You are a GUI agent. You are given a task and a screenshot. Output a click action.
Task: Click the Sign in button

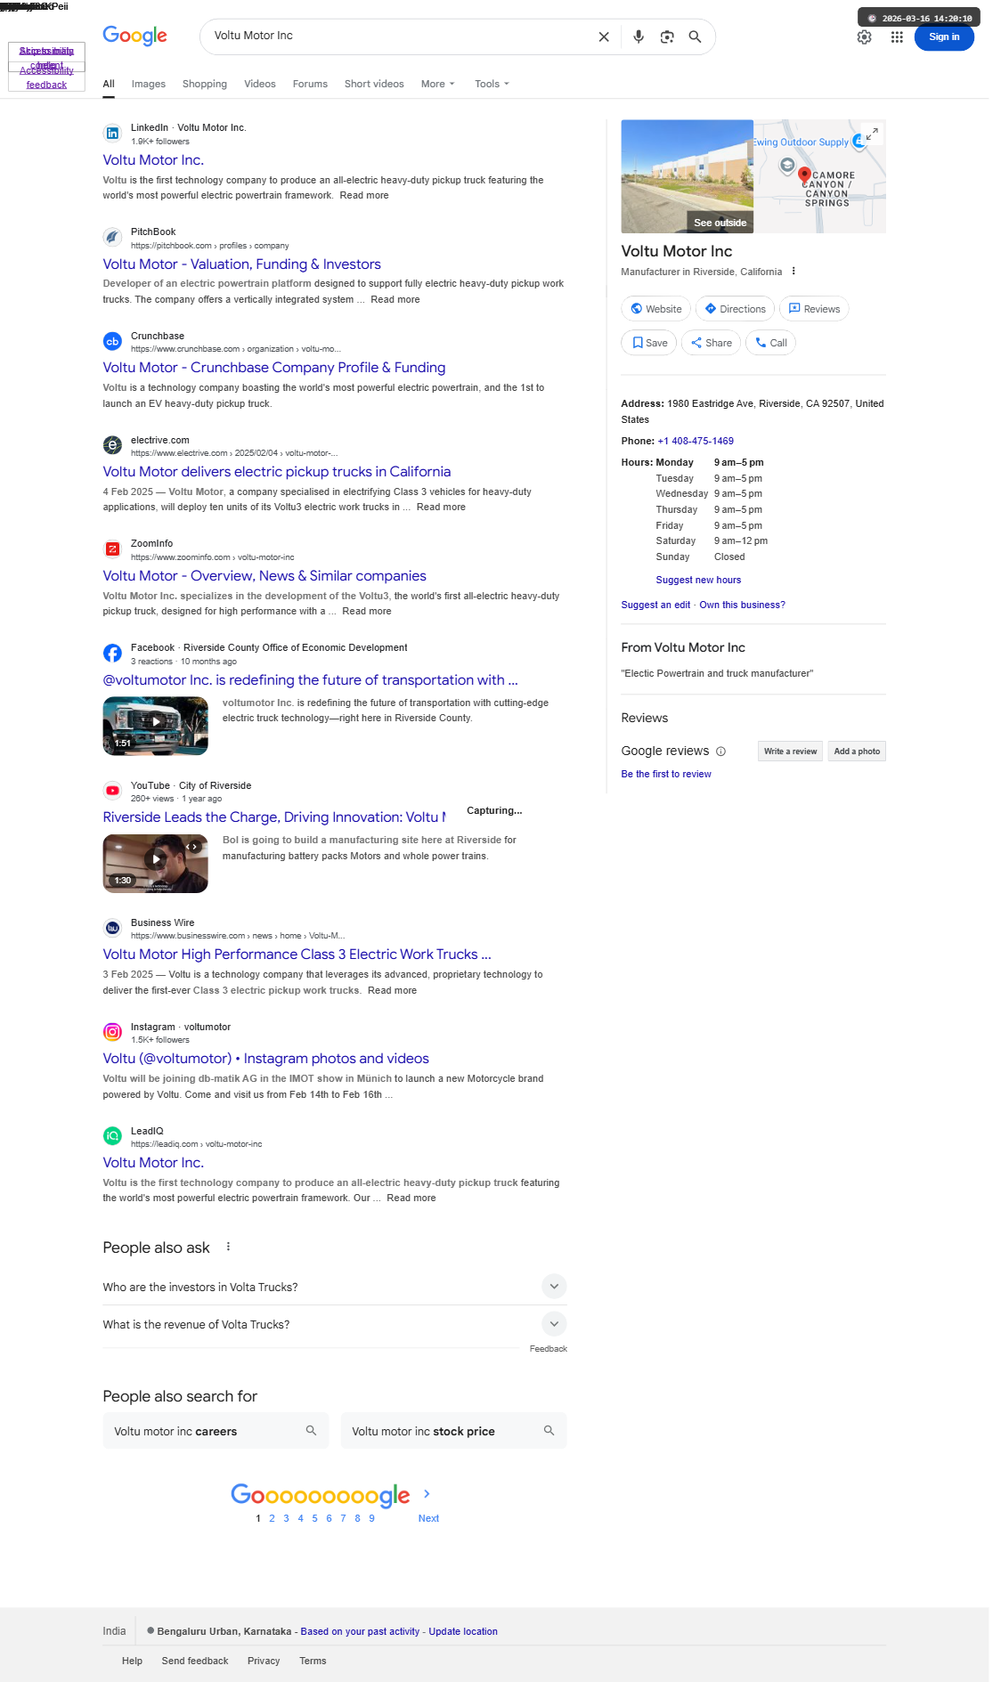944,37
